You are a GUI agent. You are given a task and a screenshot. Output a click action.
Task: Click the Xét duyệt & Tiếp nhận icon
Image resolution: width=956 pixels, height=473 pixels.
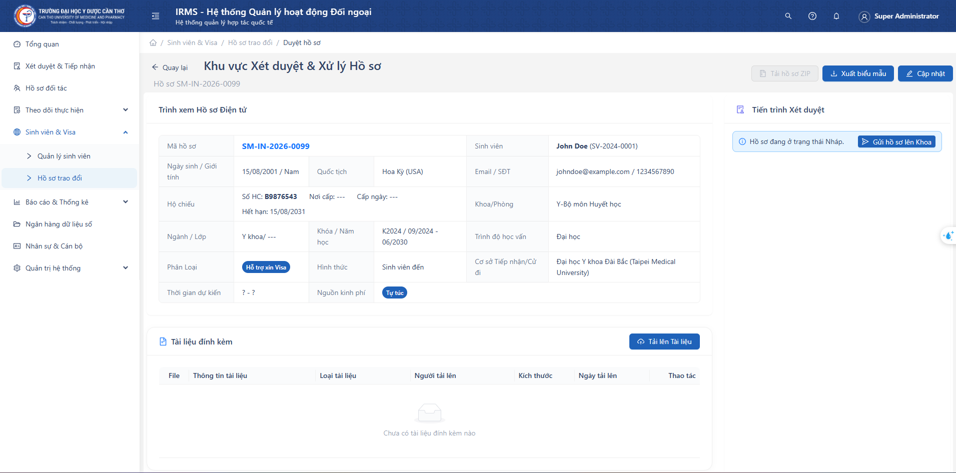pos(17,66)
